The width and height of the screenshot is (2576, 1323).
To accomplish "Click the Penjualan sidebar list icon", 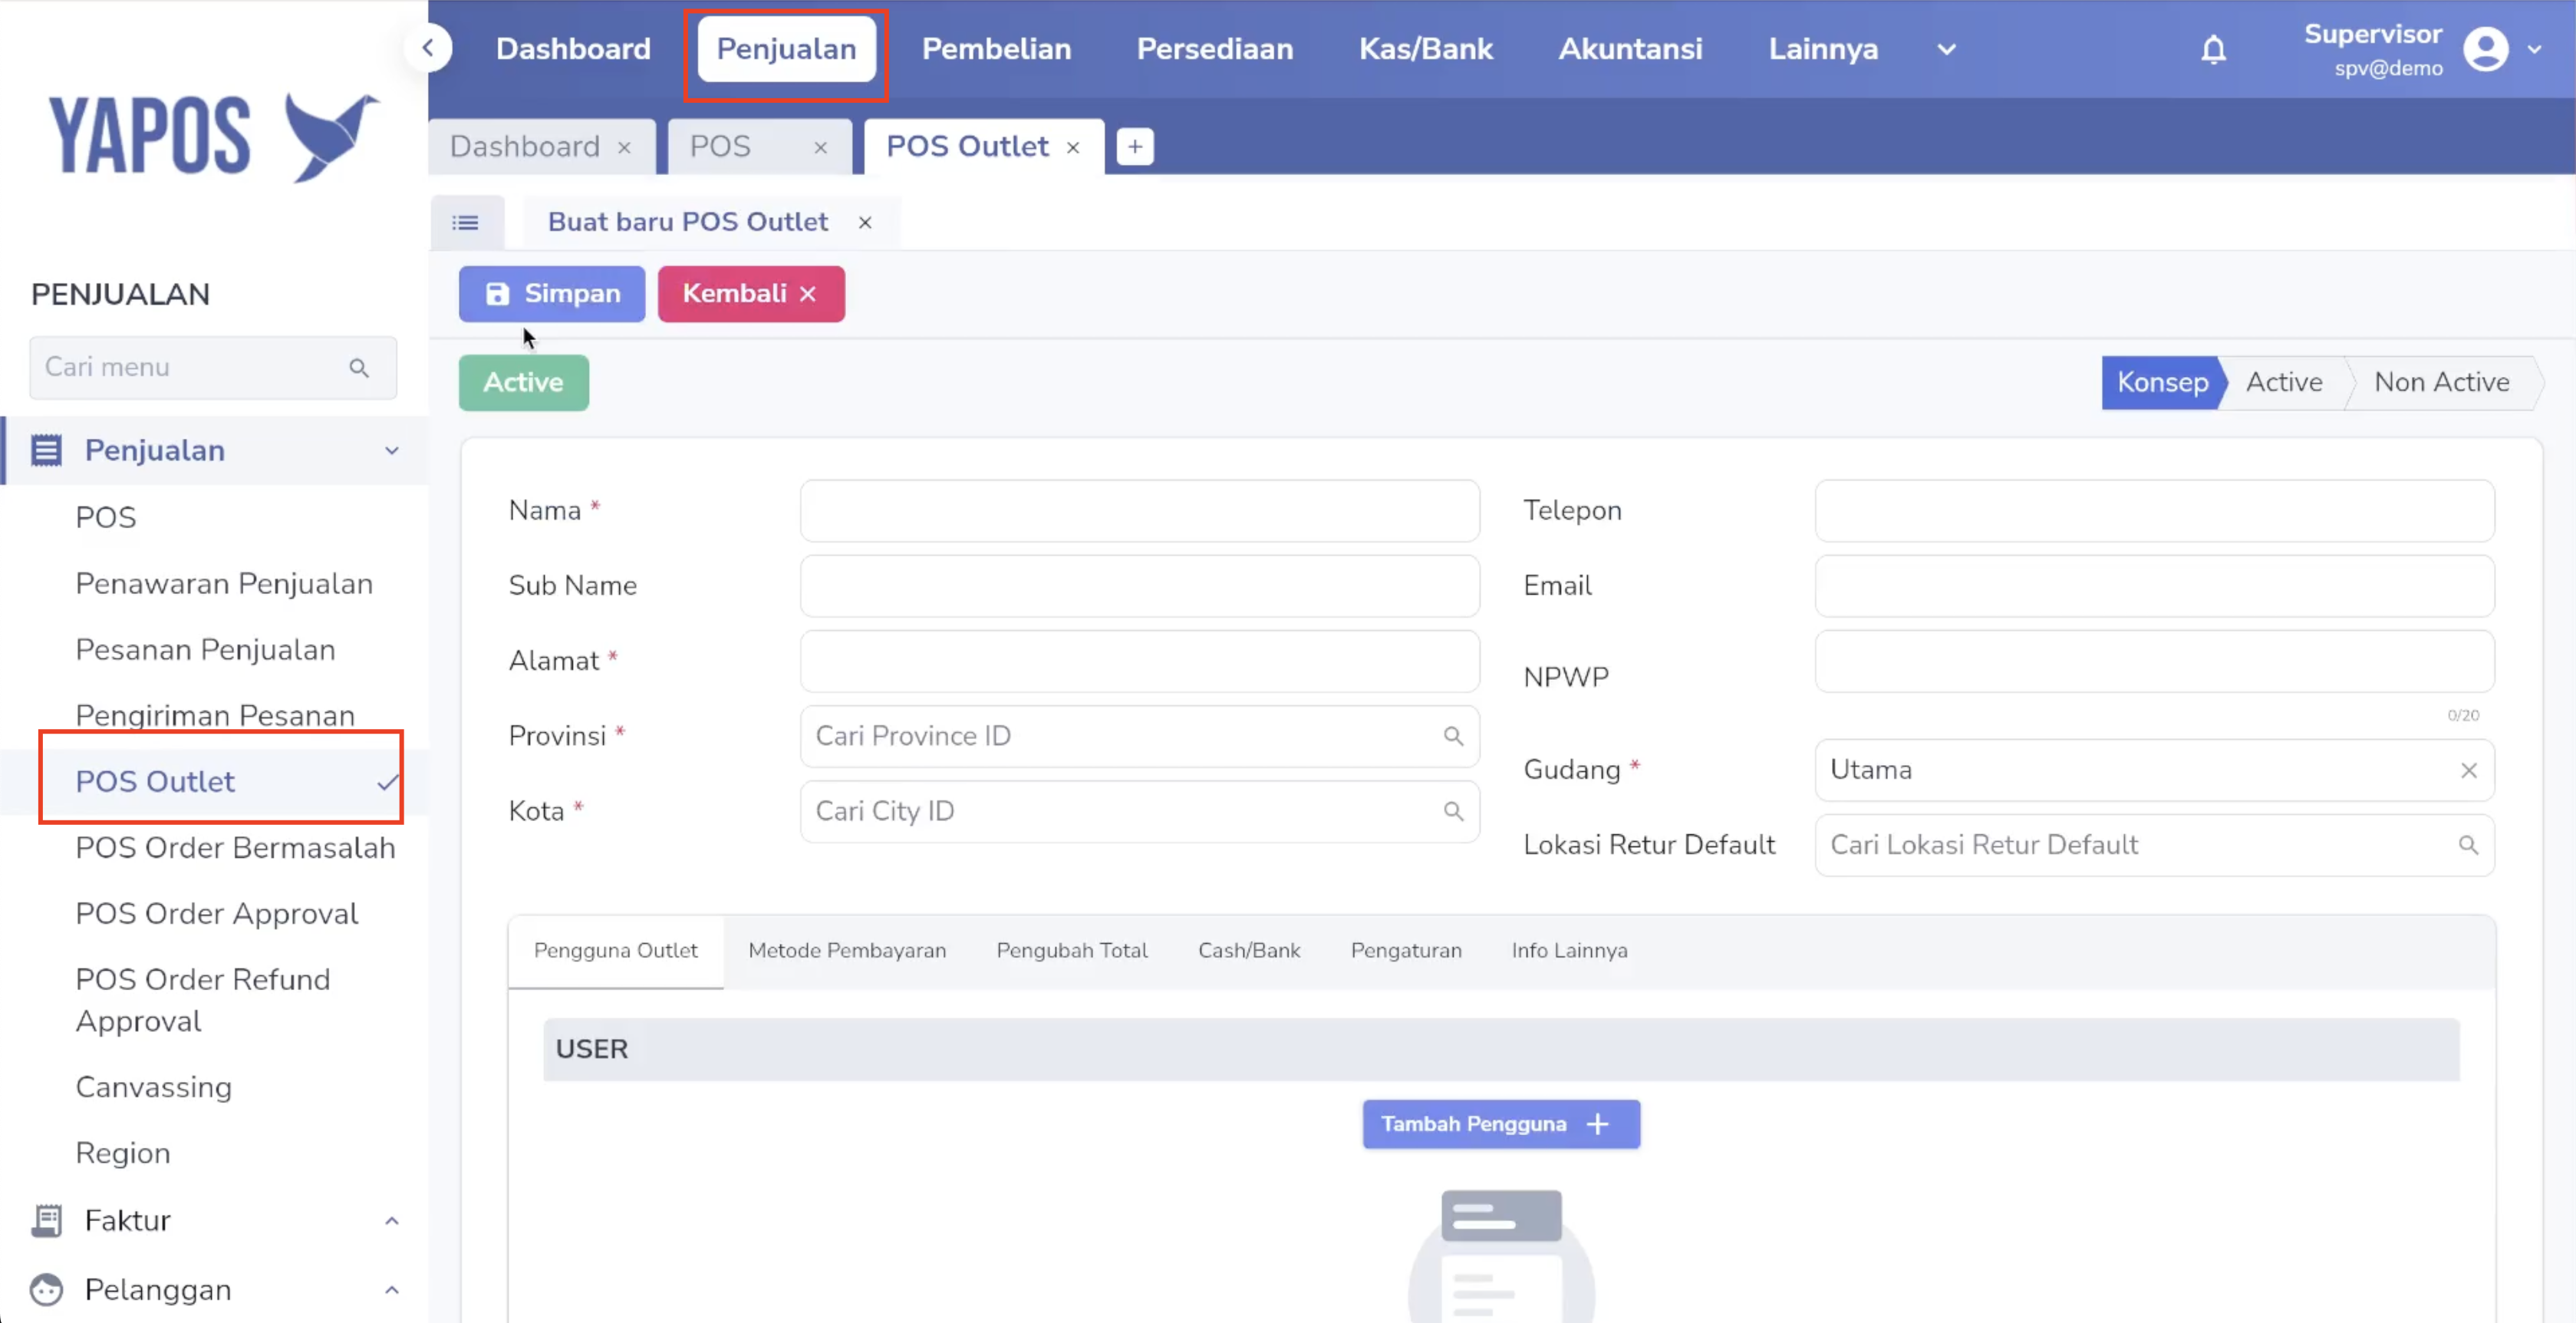I will point(46,450).
